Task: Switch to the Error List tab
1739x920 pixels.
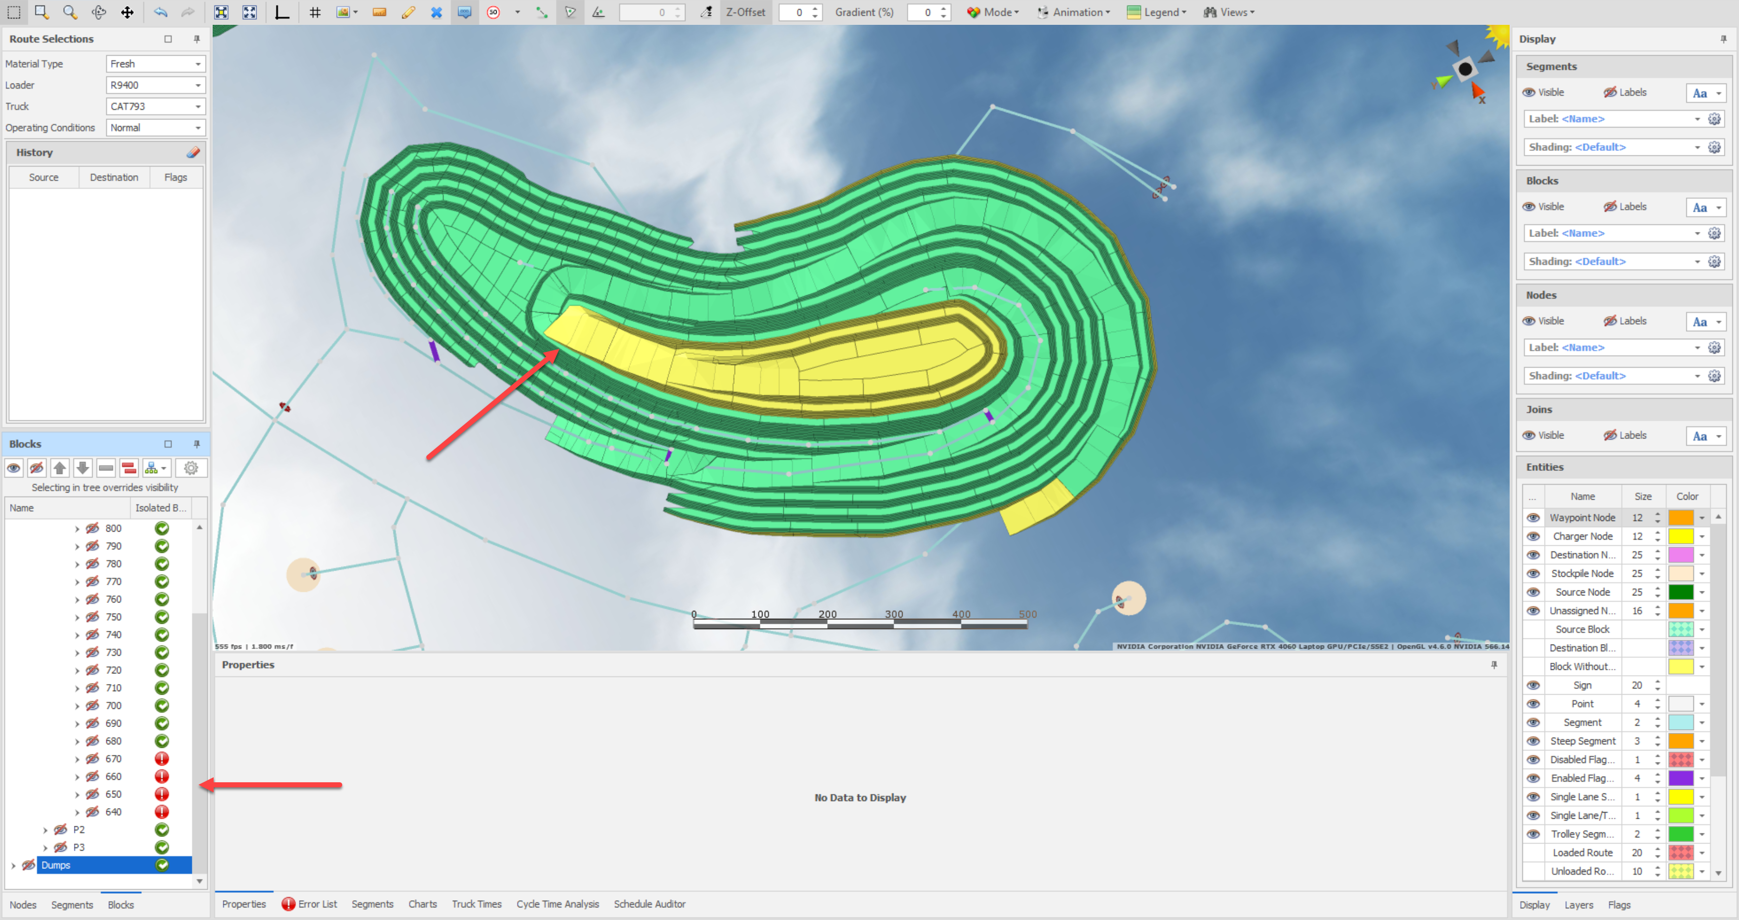Action: (x=309, y=904)
